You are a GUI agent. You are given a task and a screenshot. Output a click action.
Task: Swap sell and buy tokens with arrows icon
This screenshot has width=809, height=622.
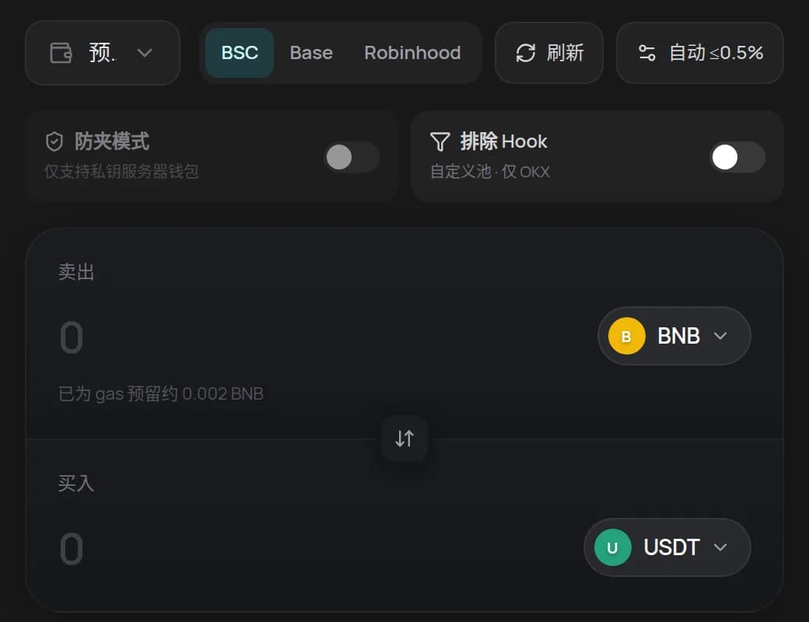(x=404, y=439)
